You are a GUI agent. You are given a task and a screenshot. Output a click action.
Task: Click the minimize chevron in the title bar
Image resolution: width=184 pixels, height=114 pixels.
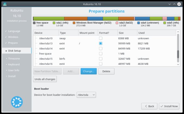(170, 4)
